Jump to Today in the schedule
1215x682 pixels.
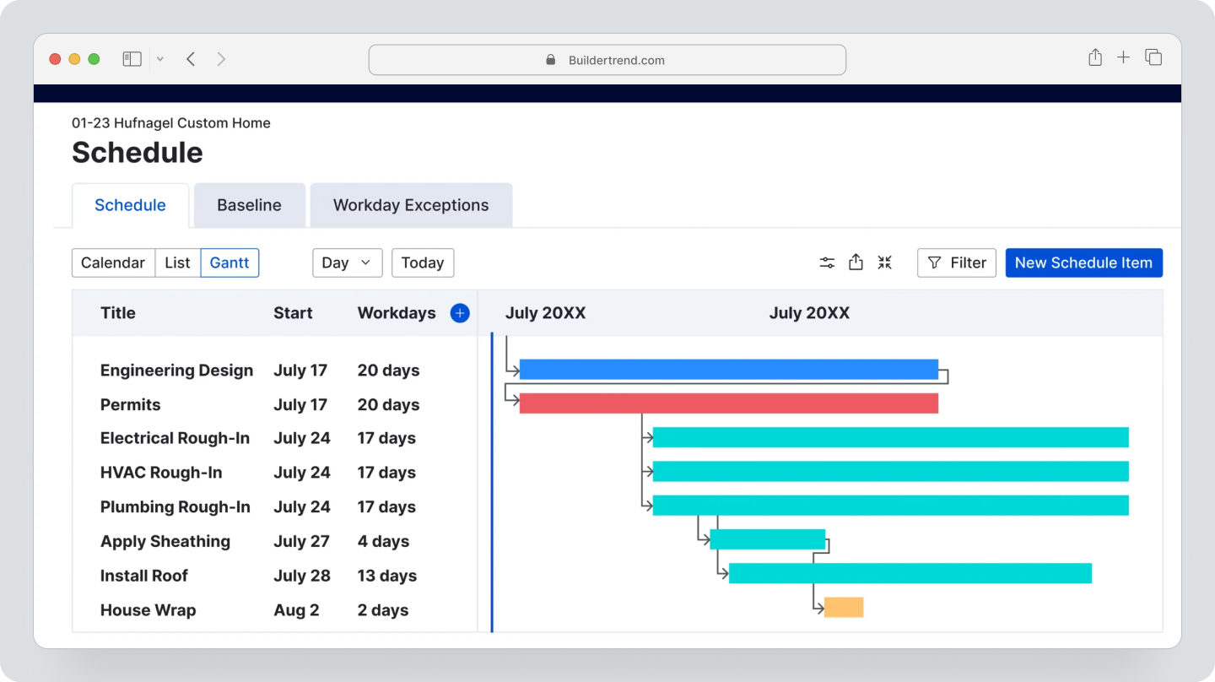(423, 263)
